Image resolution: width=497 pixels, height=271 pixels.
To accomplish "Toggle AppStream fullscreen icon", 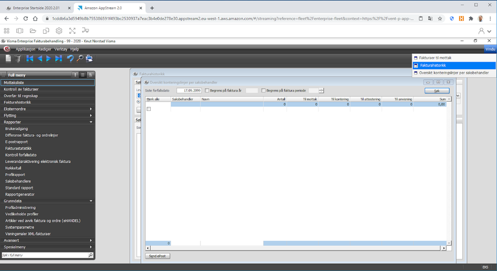I will 72,31.
